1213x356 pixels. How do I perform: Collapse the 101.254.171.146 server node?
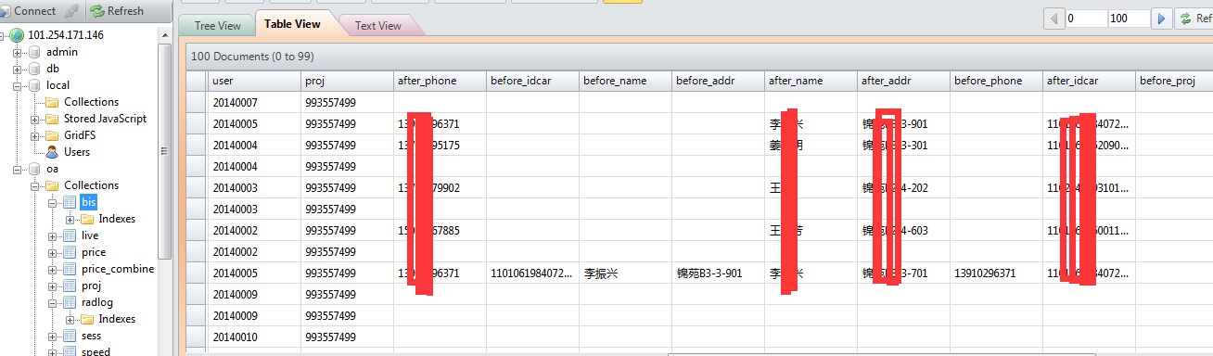(x=3, y=35)
